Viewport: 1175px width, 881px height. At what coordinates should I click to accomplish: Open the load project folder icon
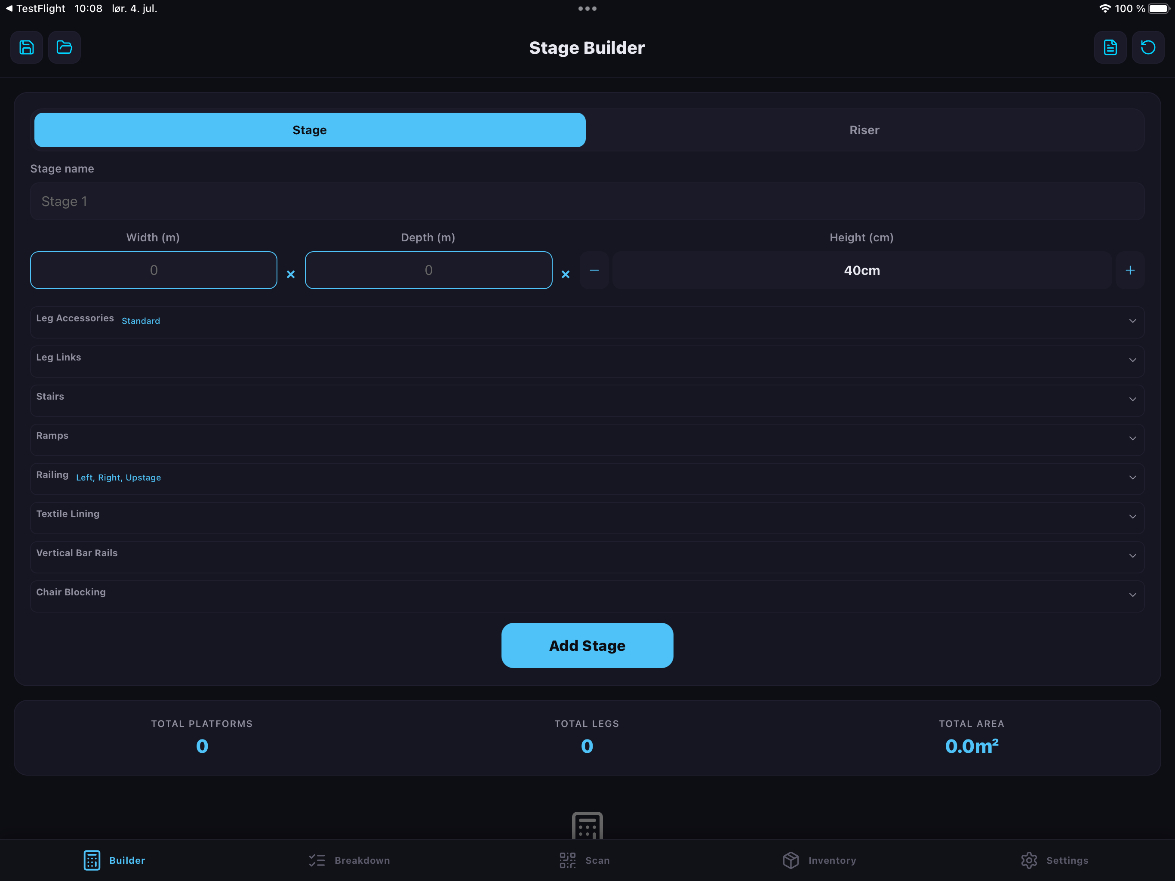pos(64,47)
